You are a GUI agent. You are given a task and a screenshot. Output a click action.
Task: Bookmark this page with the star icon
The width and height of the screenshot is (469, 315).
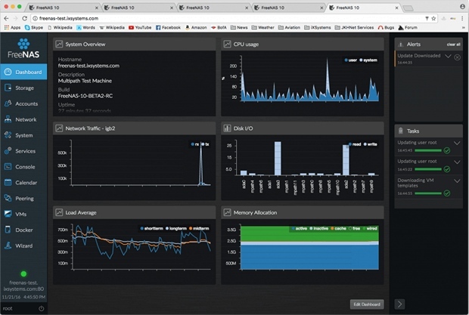click(433, 19)
